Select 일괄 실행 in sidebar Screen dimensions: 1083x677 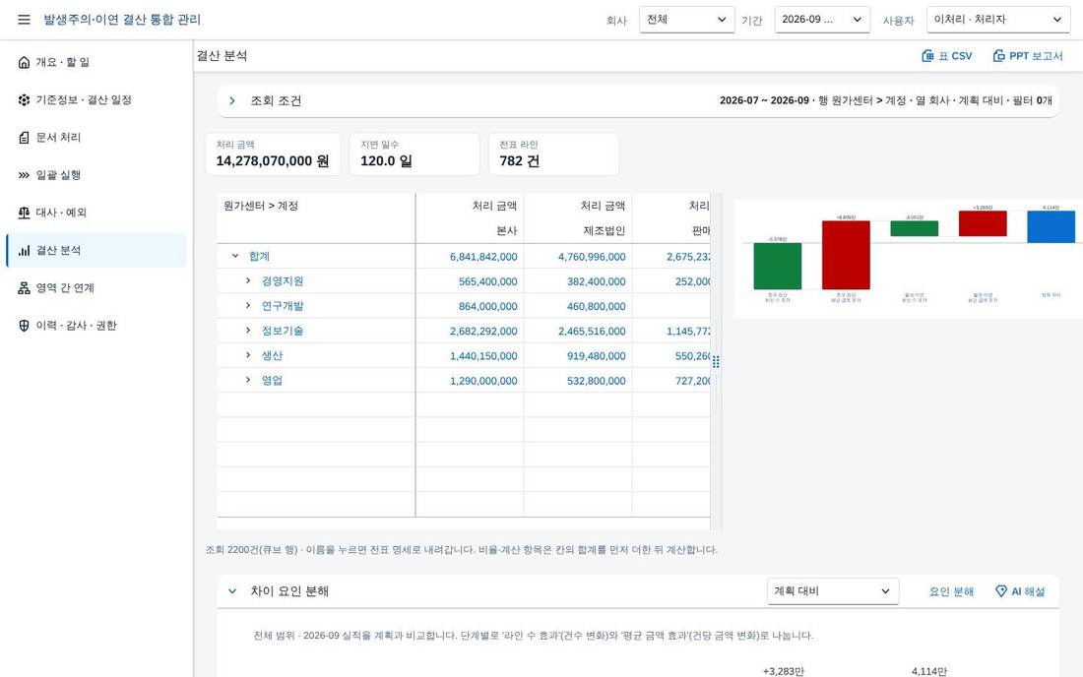(96, 175)
